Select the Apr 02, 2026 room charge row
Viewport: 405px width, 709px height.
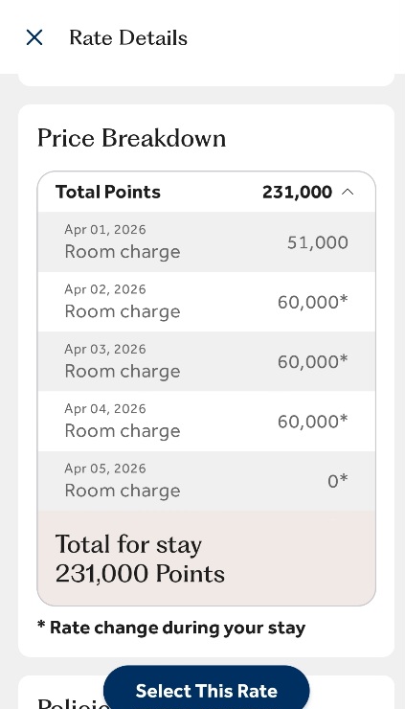click(207, 302)
